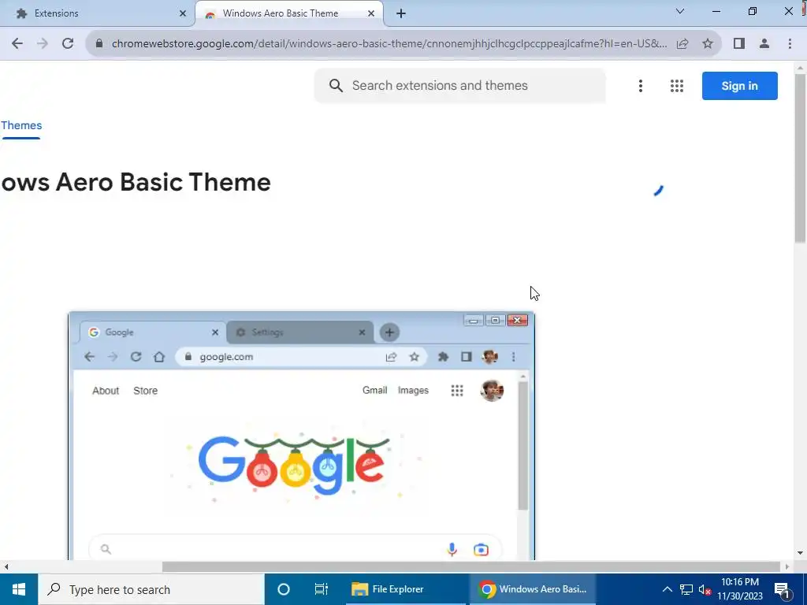Viewport: 807px width, 605px height.
Task: Close the Extensions tab
Action: coord(183,13)
